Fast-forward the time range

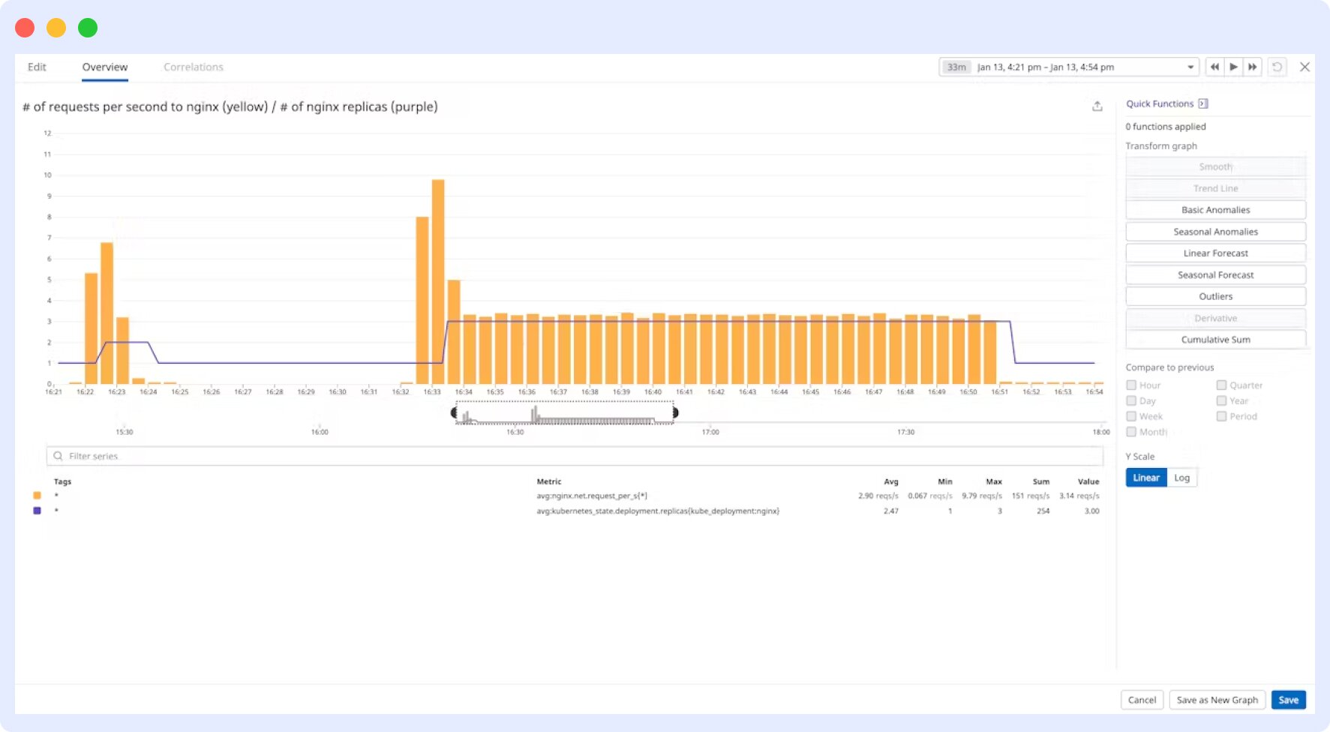click(1253, 67)
